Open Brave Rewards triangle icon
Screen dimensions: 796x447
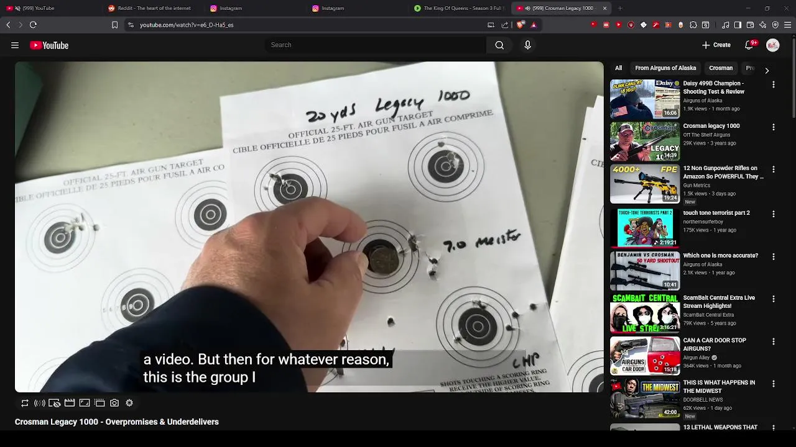point(534,25)
